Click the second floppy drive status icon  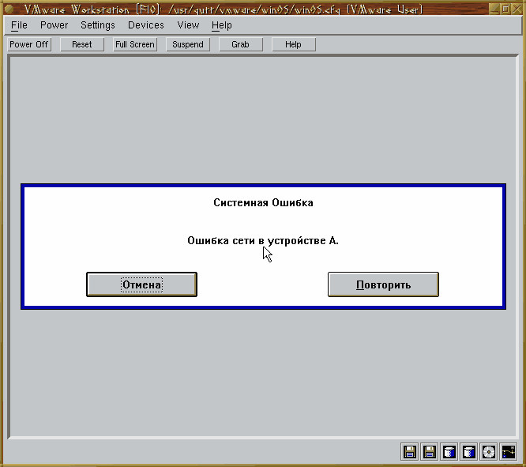pos(430,452)
